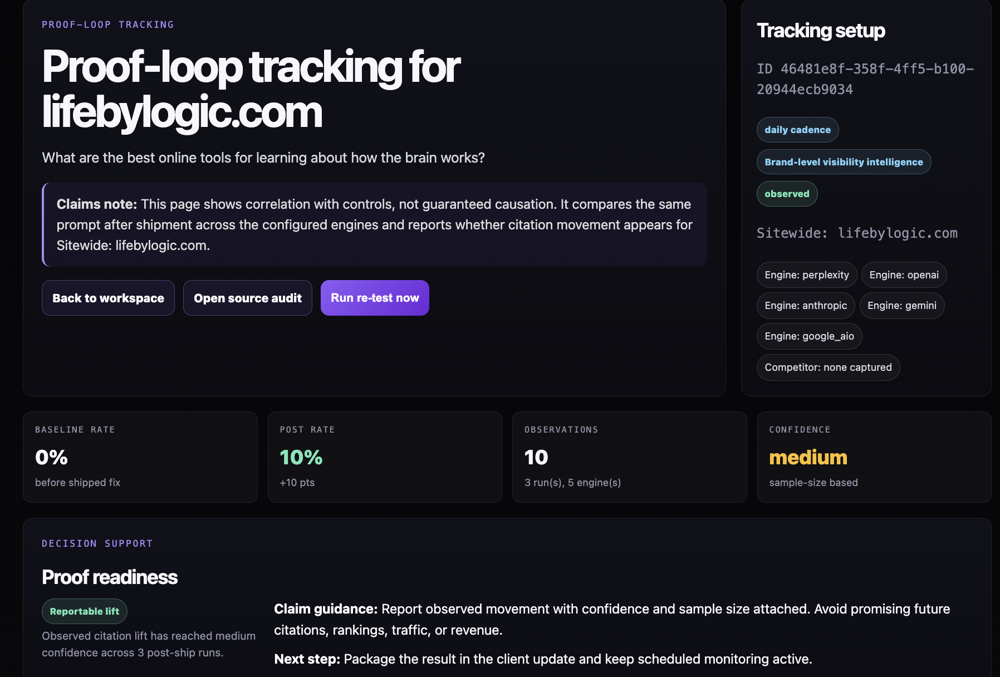1000x677 pixels.
Task: Click the medium Confidence card
Action: click(874, 457)
